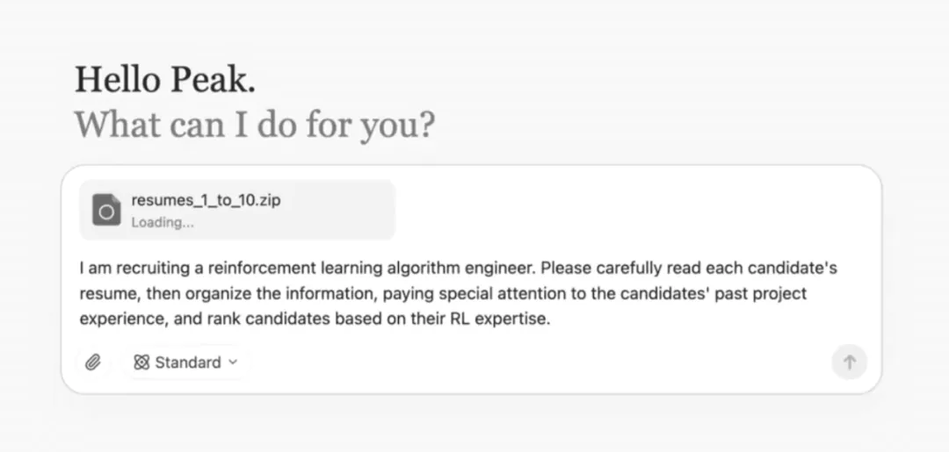Open the Standard mode selector label
The width and height of the screenshot is (949, 452).
(188, 362)
